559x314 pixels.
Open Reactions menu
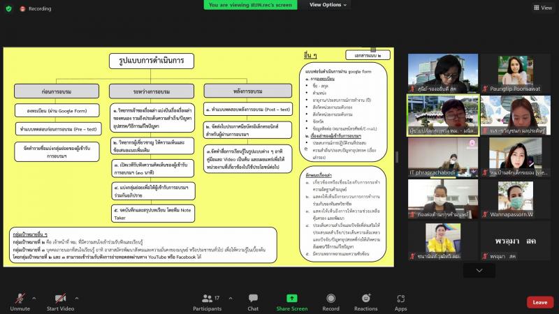[x=365, y=302]
